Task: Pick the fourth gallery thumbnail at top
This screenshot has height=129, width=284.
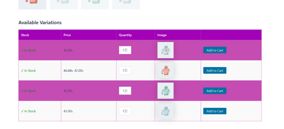Action: pos(126,4)
